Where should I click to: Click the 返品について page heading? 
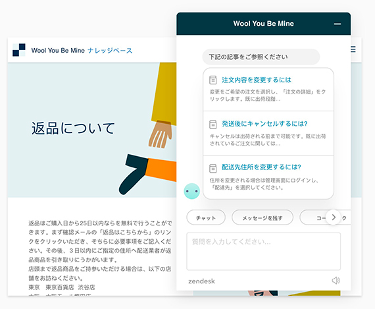(73, 128)
